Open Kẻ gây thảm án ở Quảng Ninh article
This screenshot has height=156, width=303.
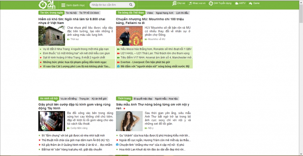(77, 145)
